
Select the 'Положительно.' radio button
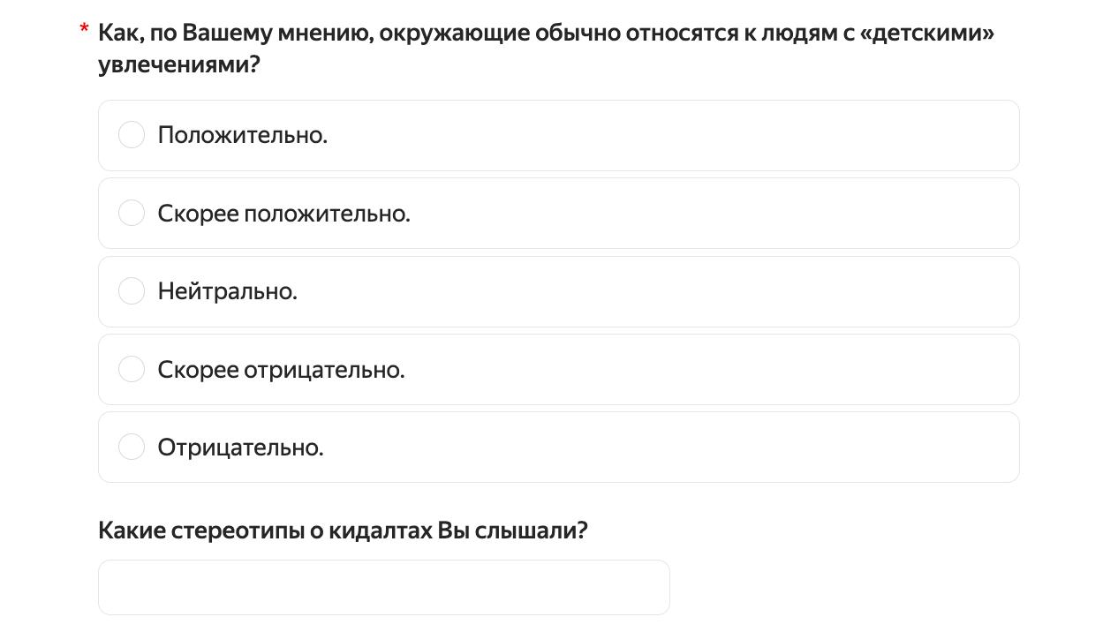tap(132, 135)
